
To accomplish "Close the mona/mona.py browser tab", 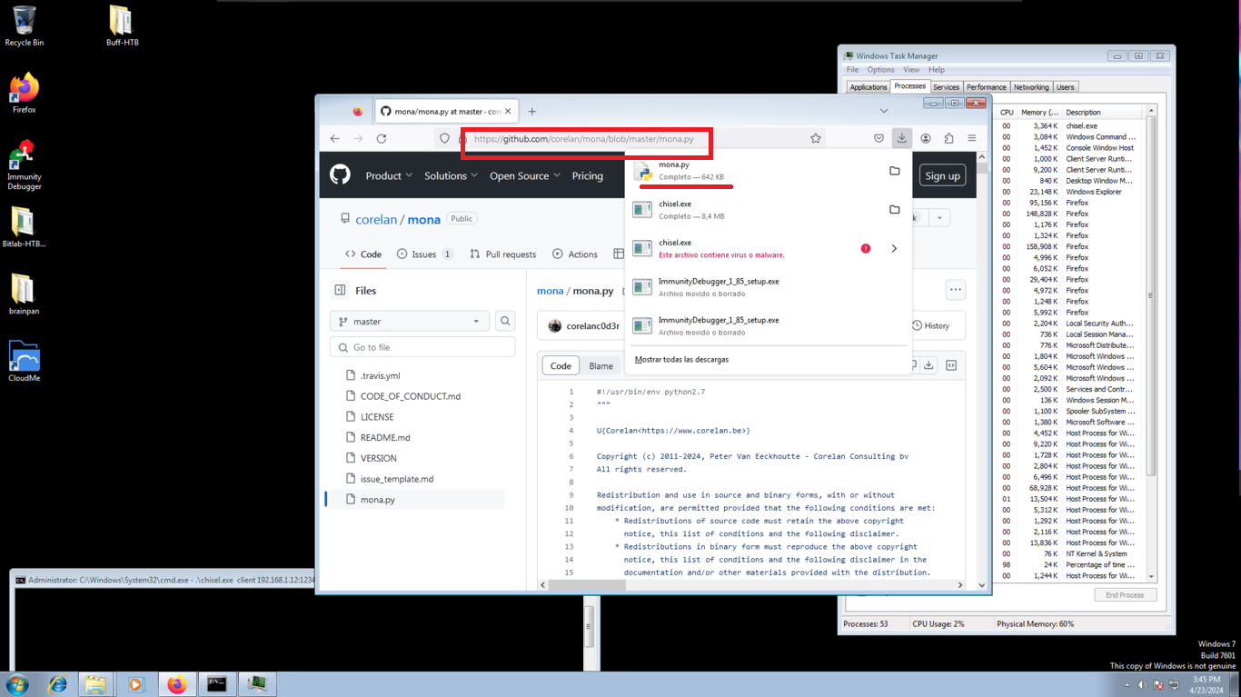I will [508, 111].
